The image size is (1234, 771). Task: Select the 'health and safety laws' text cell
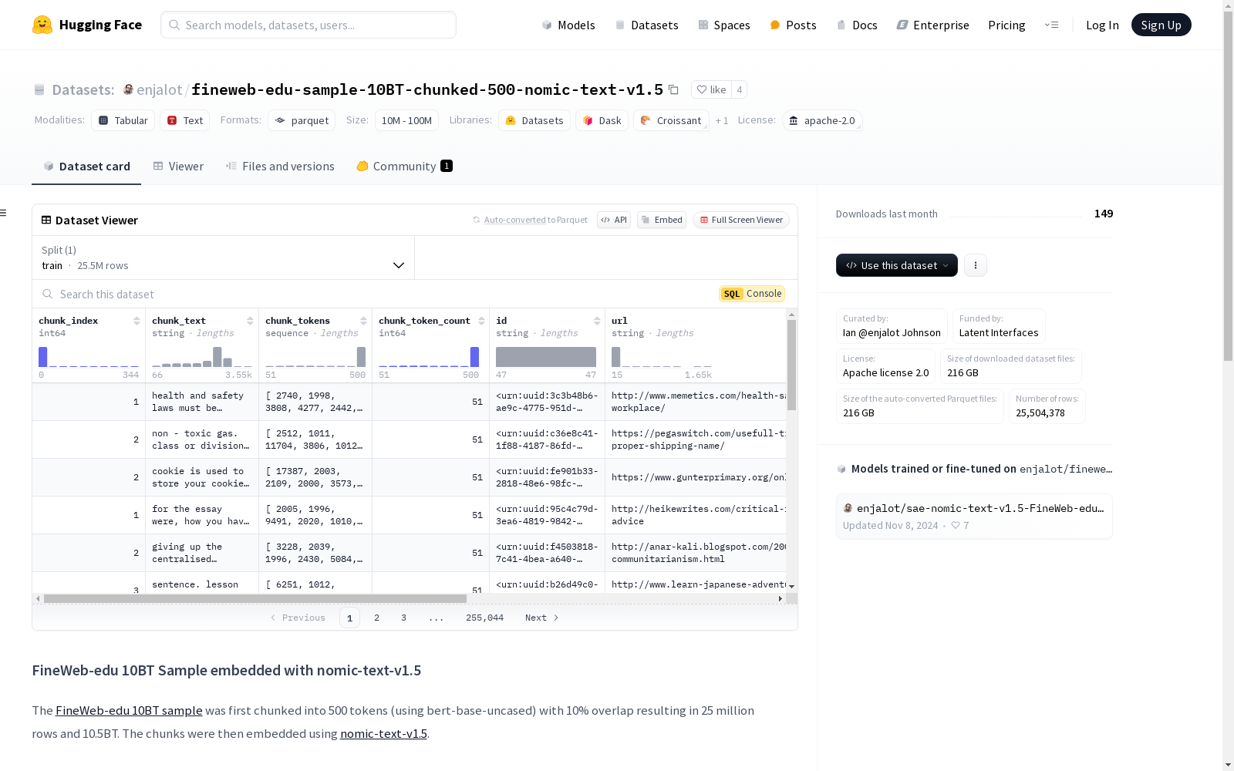pos(202,402)
